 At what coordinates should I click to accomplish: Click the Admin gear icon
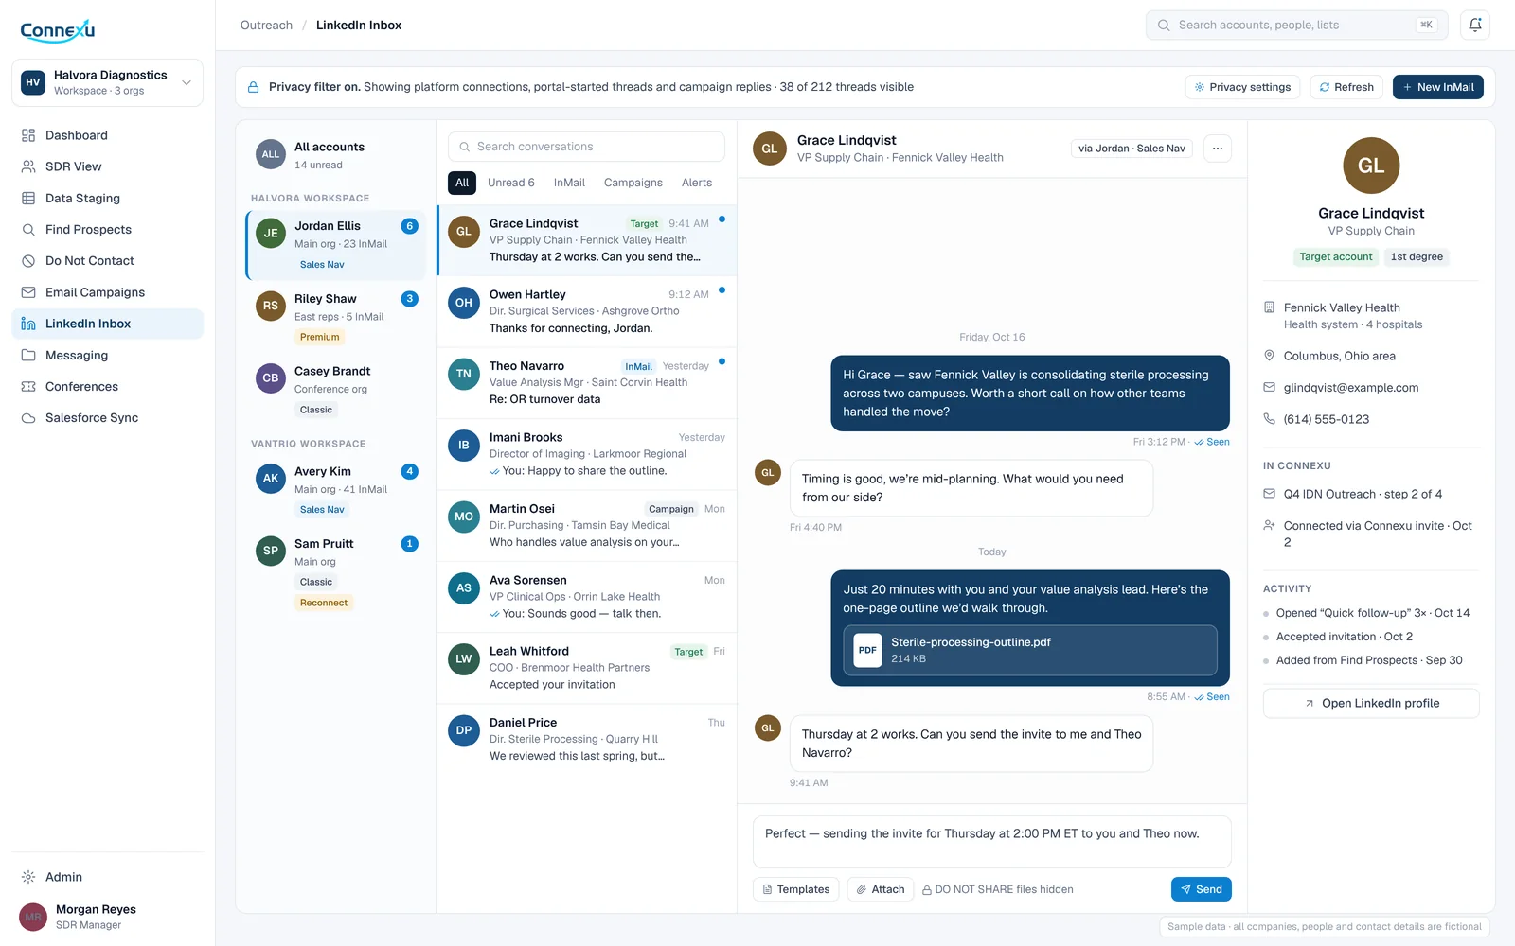coord(28,877)
